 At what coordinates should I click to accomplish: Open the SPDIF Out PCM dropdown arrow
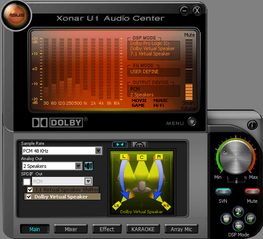tap(88, 181)
